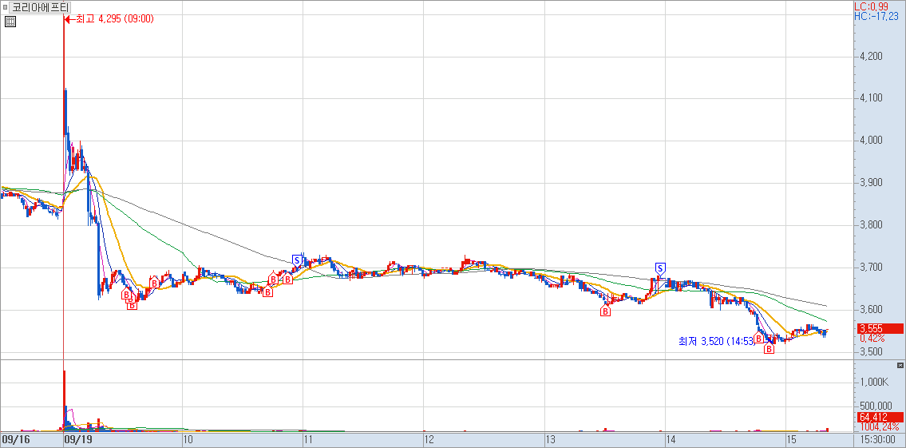The image size is (906, 448).
Task: Click the red current price tag 3,555
Action: [879, 328]
